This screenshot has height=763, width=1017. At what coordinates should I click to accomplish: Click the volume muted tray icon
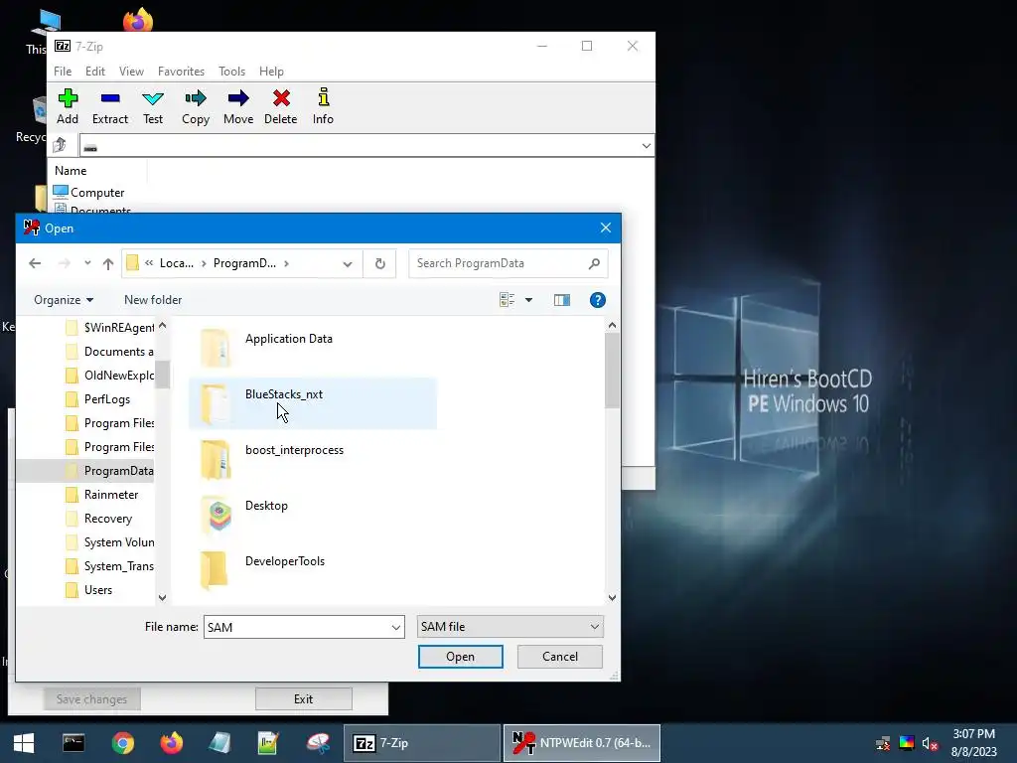click(930, 743)
